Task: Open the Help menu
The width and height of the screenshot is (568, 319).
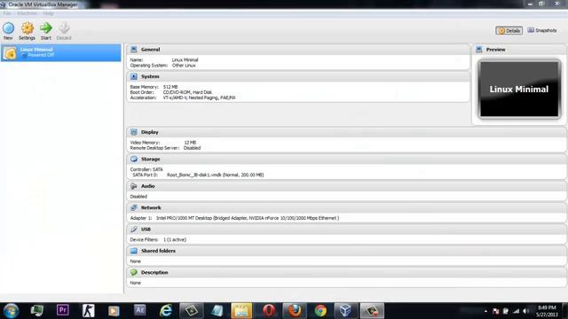Action: pyautogui.click(x=48, y=13)
